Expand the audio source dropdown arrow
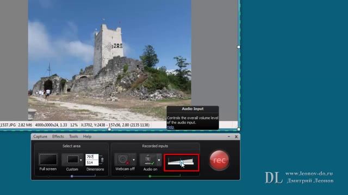Screen dimensions: 348x195 pyautogui.click(x=159, y=160)
